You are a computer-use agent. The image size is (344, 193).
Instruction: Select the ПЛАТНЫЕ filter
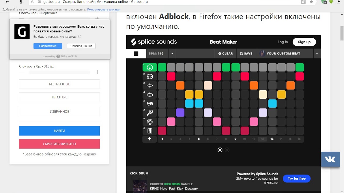tap(59, 97)
